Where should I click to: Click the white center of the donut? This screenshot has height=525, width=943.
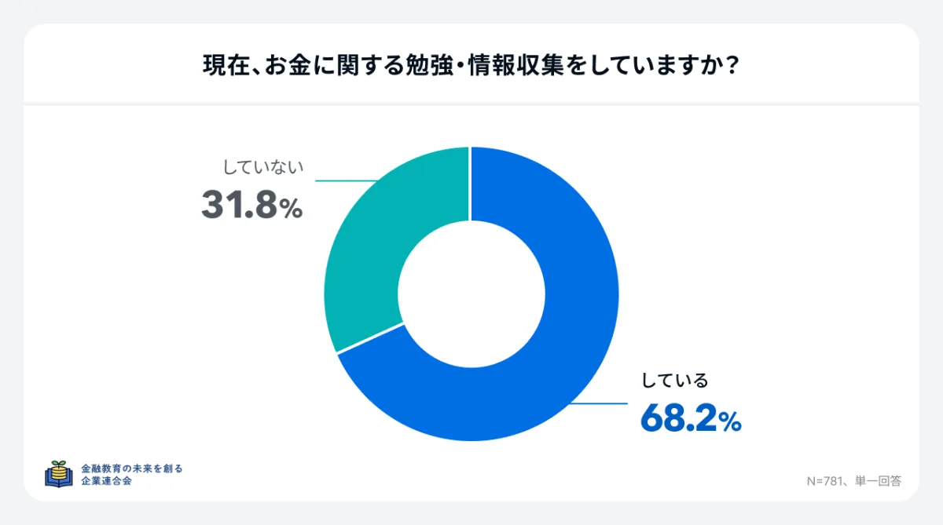coord(471,293)
